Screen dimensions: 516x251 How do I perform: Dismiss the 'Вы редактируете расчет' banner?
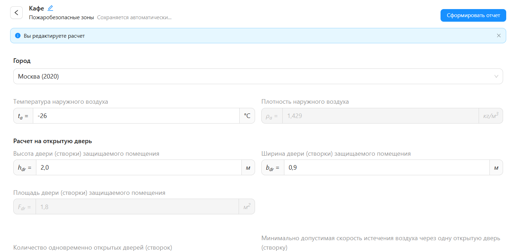pyautogui.click(x=499, y=36)
